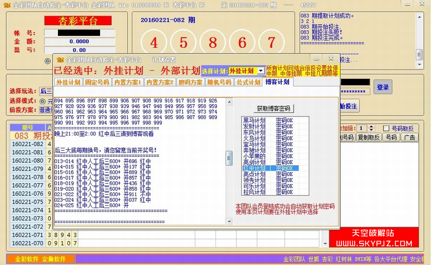Switch to the 固定号码 tab
431x265 pixels.
click(x=97, y=82)
